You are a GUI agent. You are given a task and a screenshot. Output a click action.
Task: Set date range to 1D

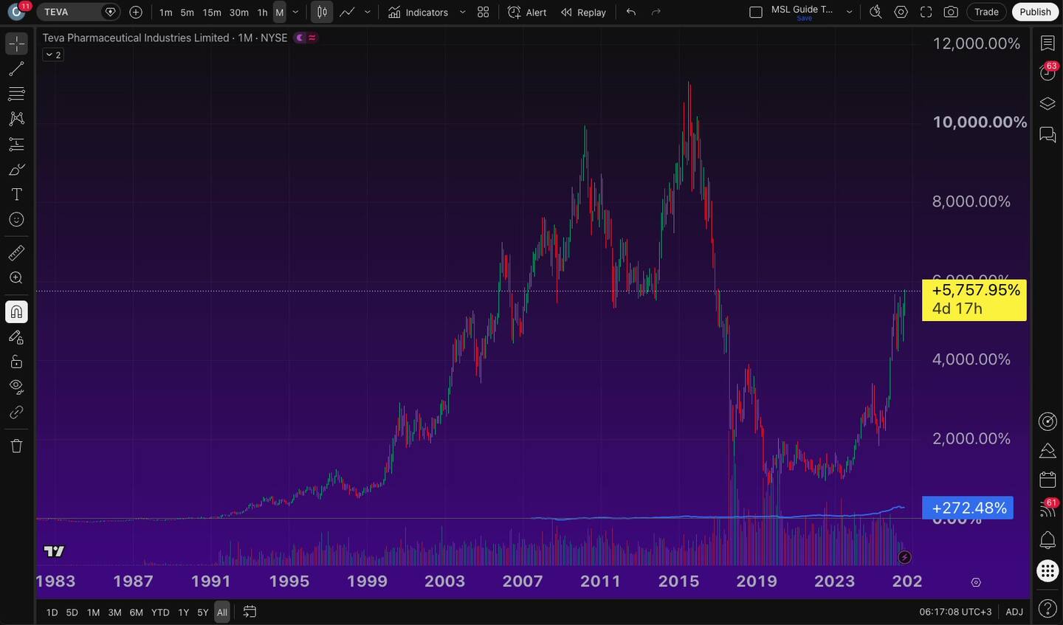(52, 612)
